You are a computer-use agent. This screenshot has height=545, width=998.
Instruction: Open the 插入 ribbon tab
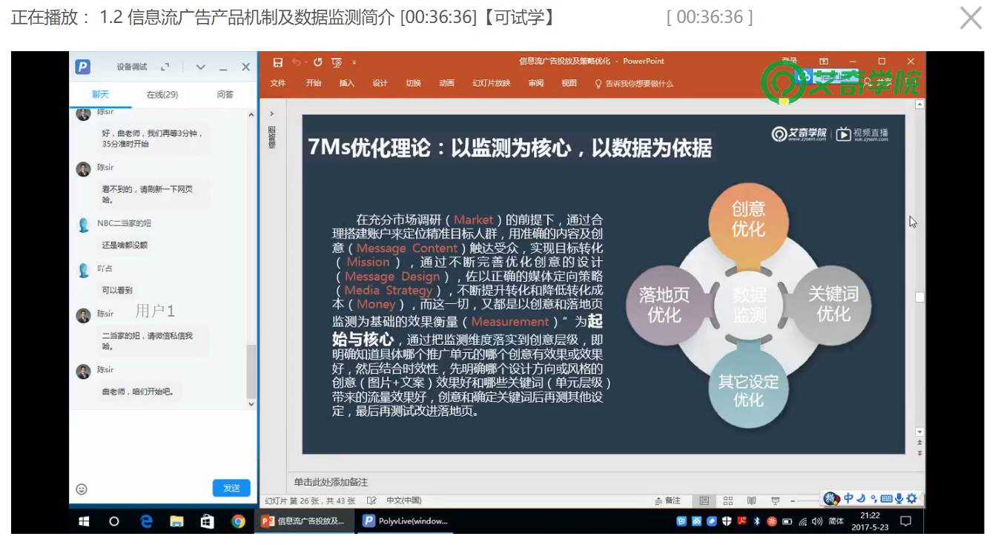[x=347, y=83]
